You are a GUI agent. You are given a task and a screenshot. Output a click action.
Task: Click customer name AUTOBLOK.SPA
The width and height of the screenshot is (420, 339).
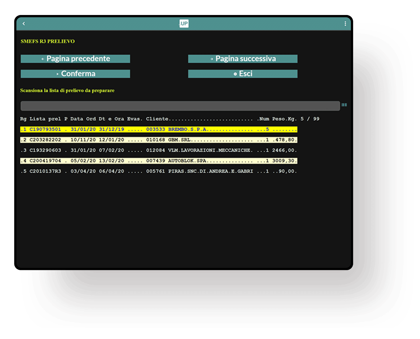pos(187,161)
